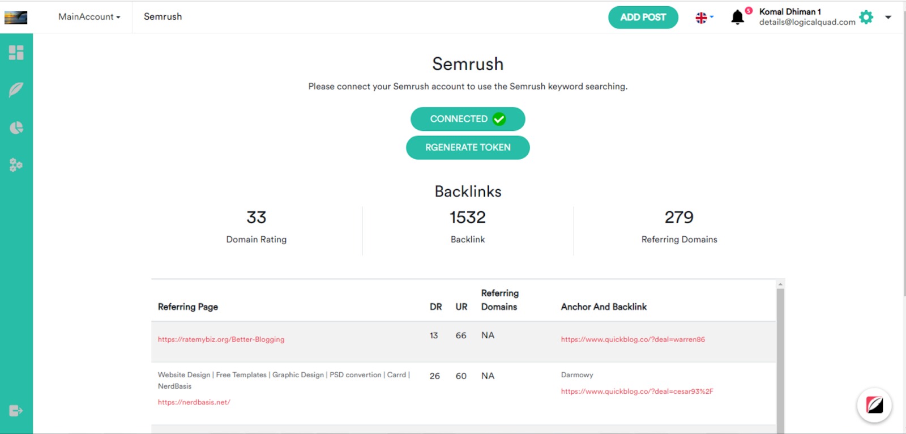Click the account logo thumbnail top left
The height and width of the screenshot is (434, 906).
[16, 18]
